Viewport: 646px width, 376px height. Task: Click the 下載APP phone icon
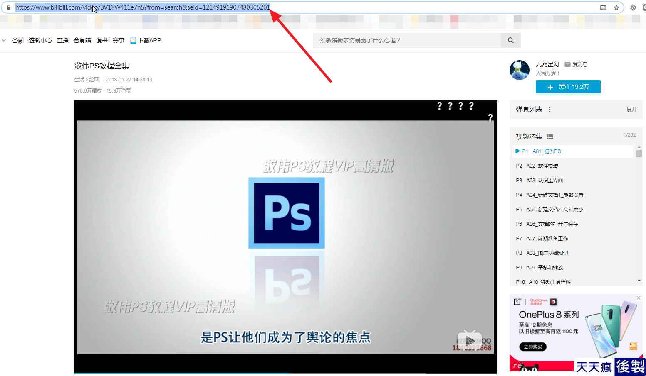(x=133, y=40)
